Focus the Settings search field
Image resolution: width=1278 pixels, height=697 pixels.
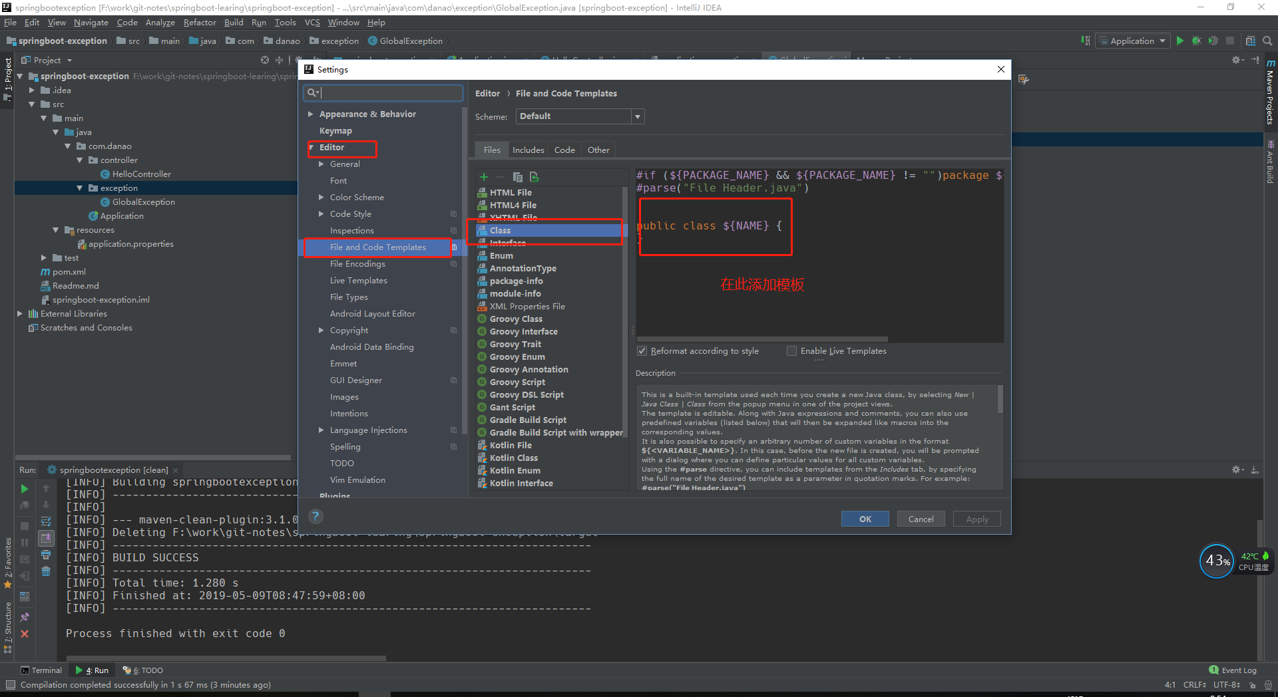(x=383, y=93)
